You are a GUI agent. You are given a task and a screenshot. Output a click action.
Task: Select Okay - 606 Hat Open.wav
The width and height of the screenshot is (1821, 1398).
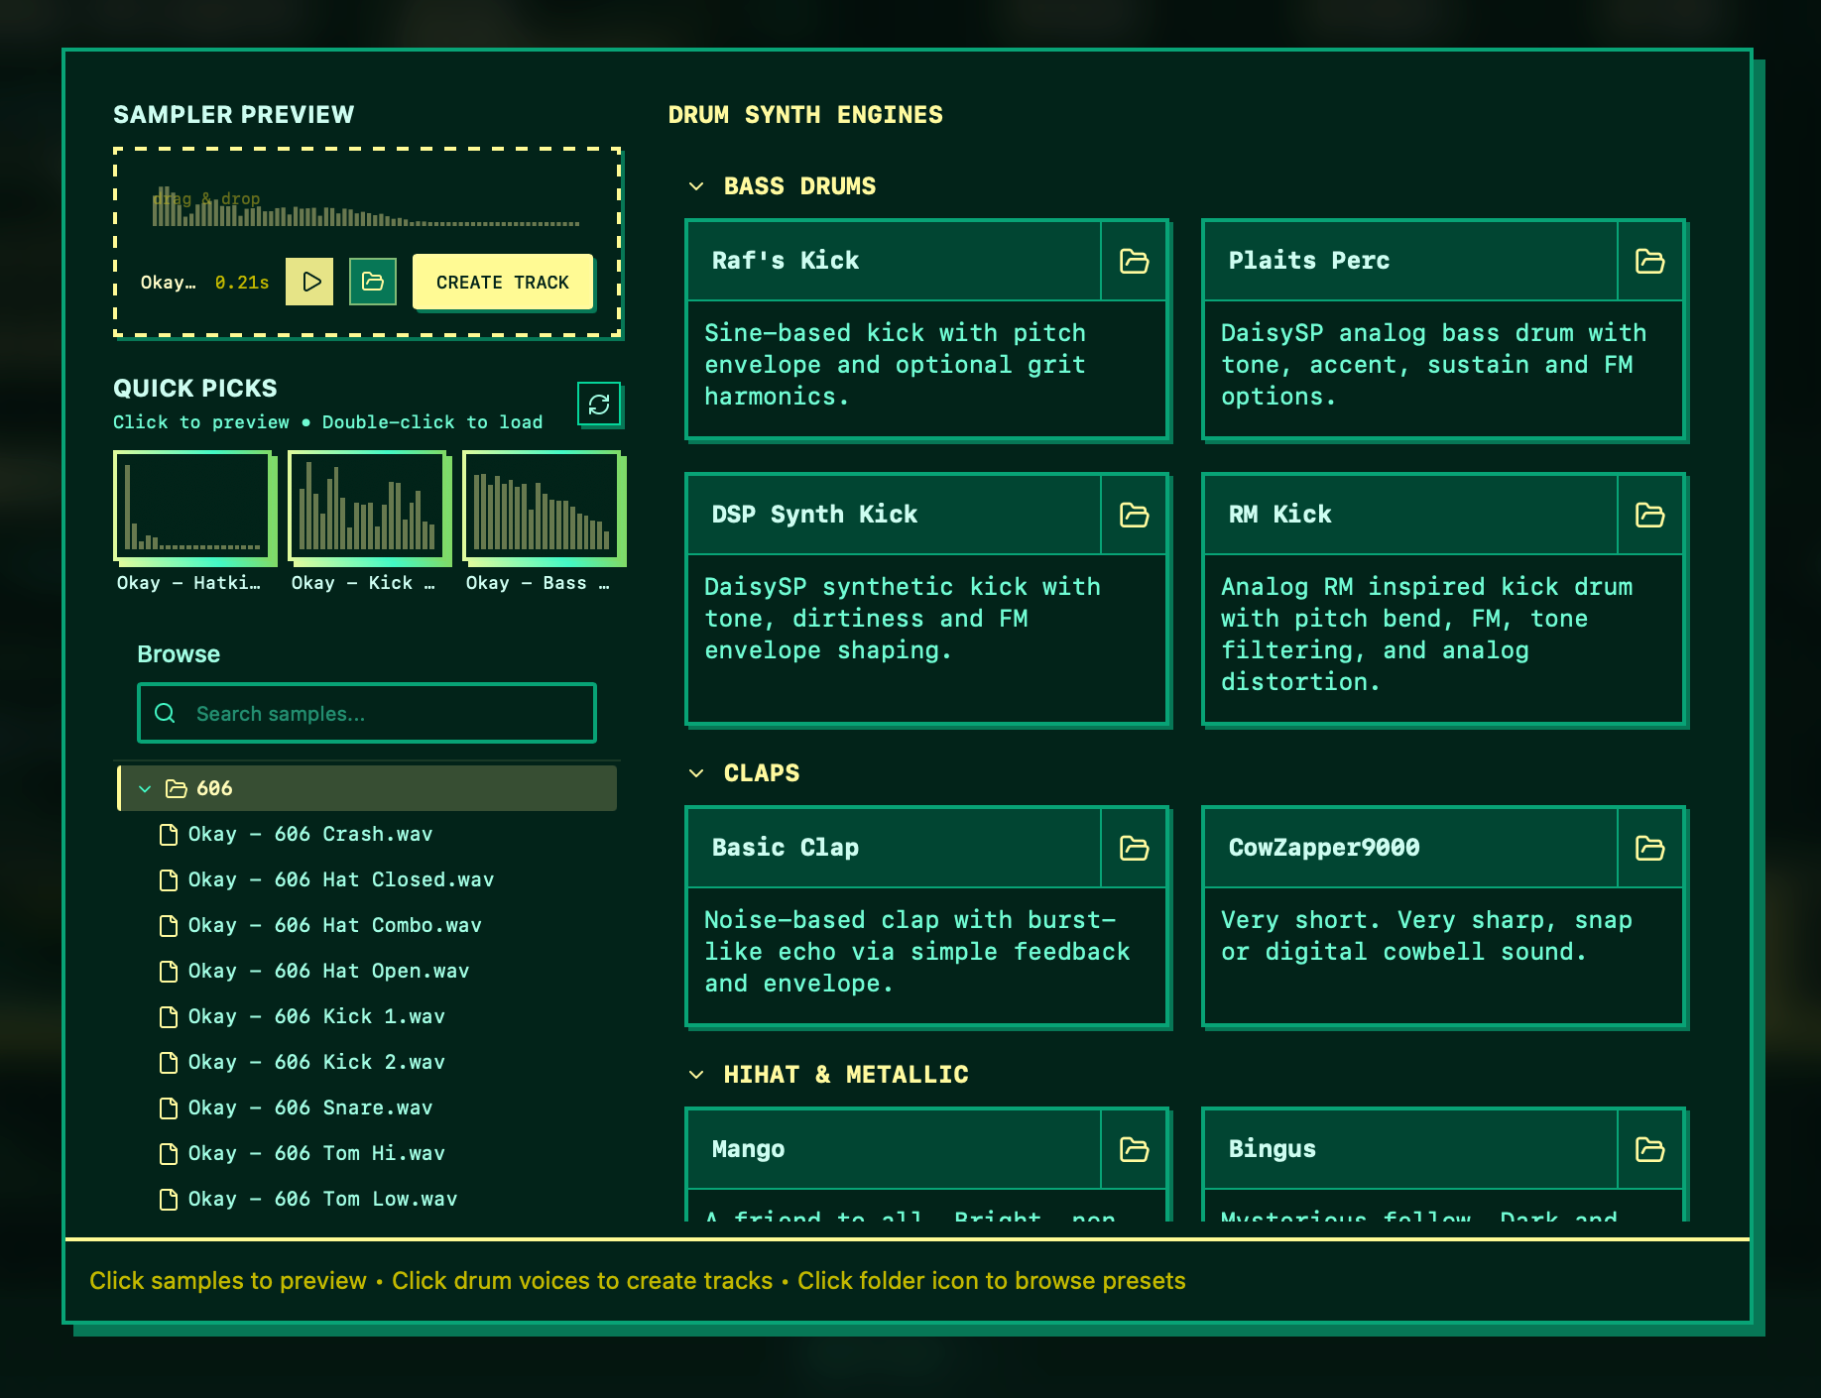327,971
